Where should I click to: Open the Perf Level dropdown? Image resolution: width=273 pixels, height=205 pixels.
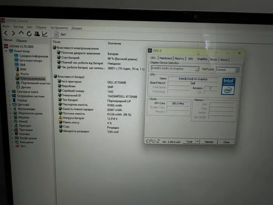[x=227, y=70]
